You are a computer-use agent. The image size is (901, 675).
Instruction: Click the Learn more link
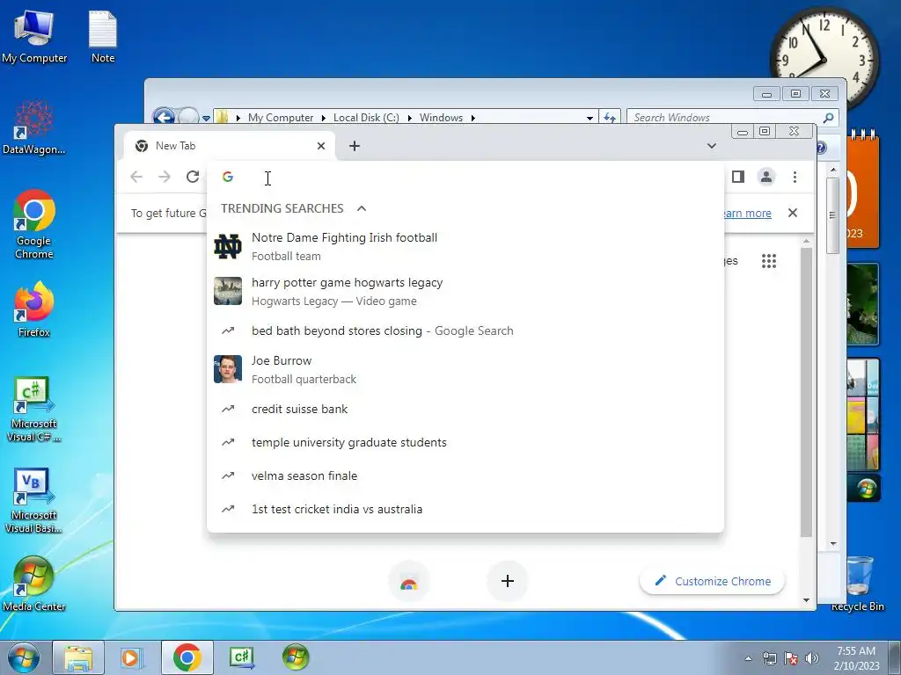tap(748, 213)
